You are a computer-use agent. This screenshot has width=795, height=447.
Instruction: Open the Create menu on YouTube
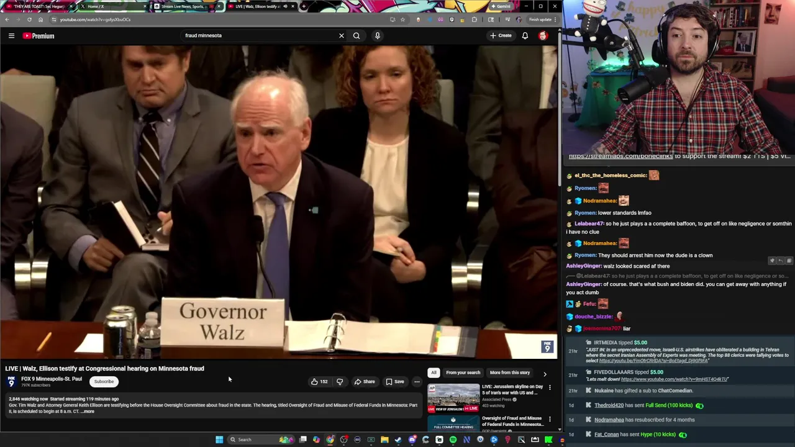point(501,35)
